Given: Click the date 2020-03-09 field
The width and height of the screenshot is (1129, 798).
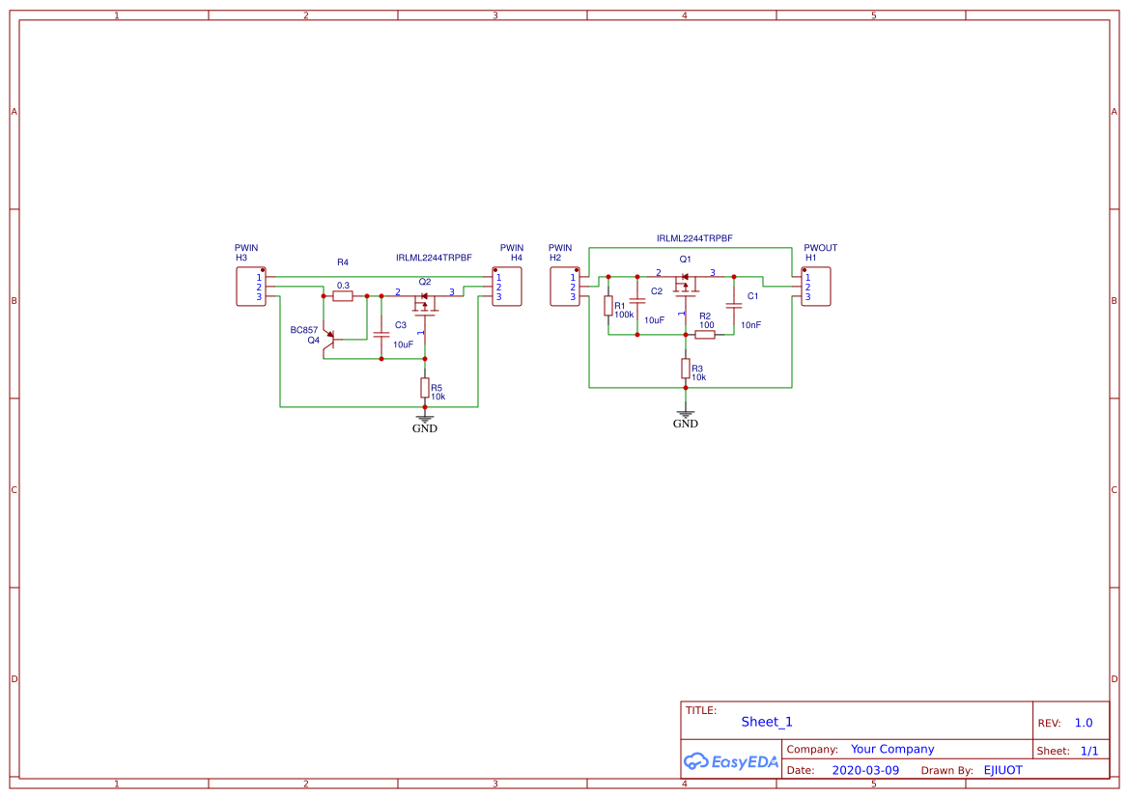Looking at the screenshot, I should pos(866,770).
